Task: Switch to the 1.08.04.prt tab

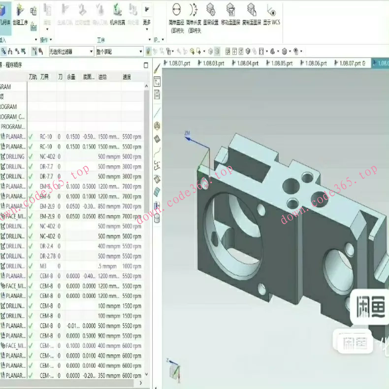Action: click(245, 63)
